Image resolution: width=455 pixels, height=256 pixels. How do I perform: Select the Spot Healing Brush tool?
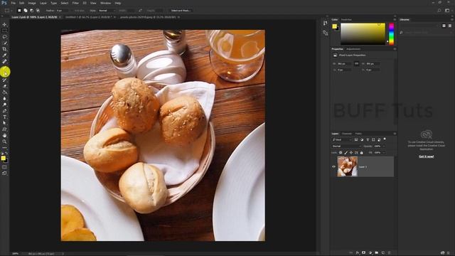tap(4, 61)
